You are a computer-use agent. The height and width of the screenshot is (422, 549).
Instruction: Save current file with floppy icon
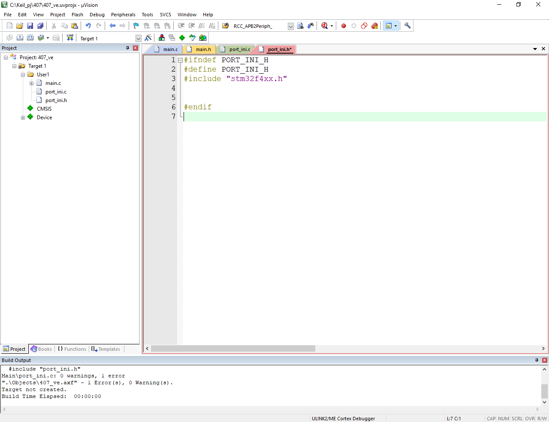[30, 26]
